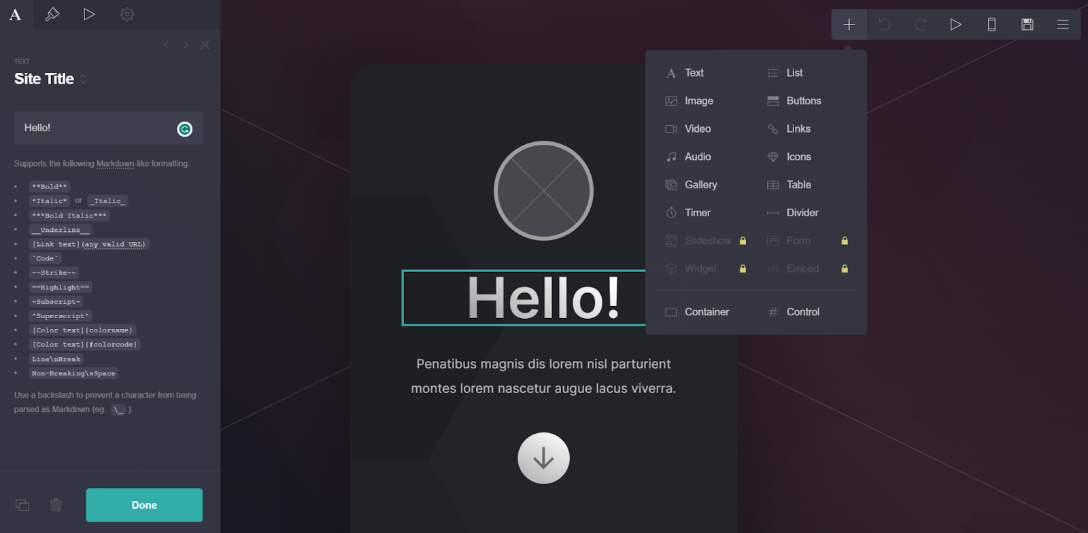Delete the element with the trash icon
1088x533 pixels.
[x=56, y=505]
